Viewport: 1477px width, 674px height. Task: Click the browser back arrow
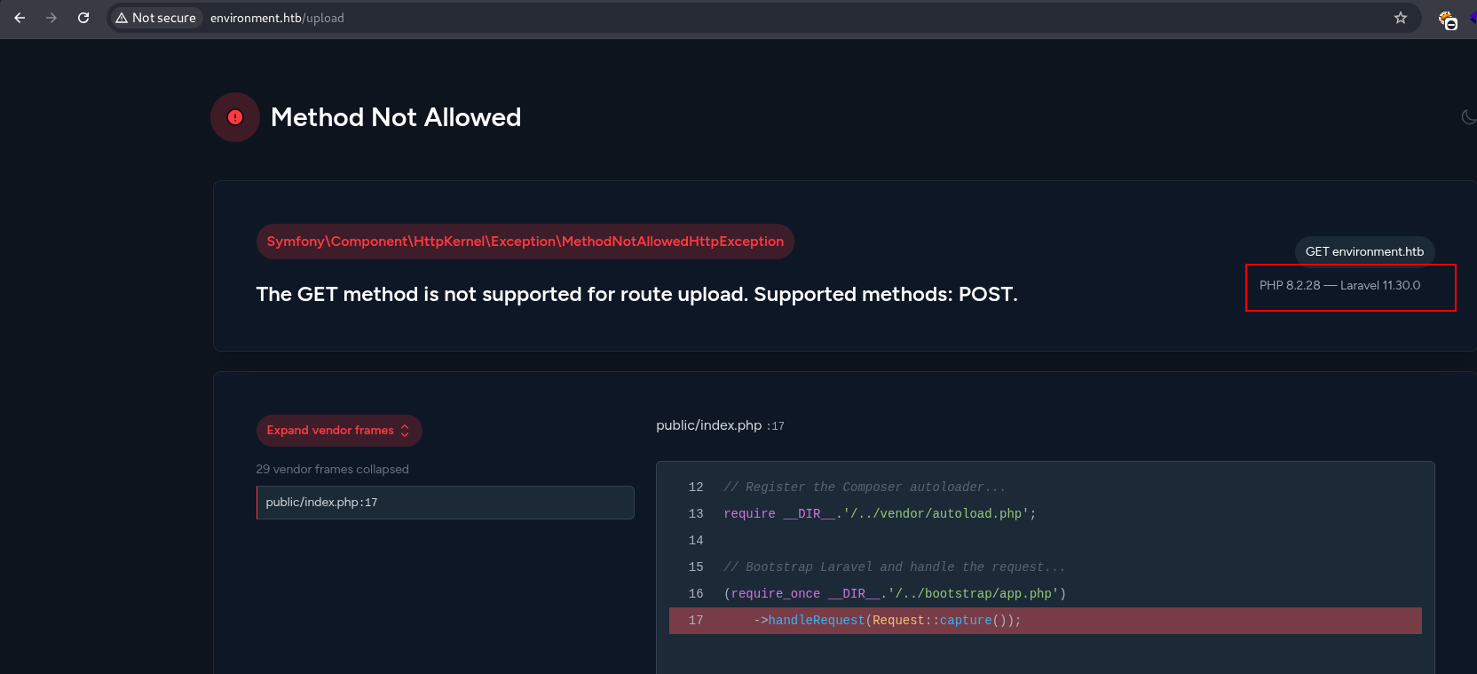[x=20, y=18]
